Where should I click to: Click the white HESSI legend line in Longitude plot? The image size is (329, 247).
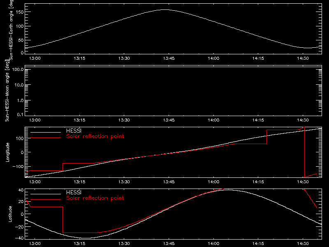coord(46,132)
